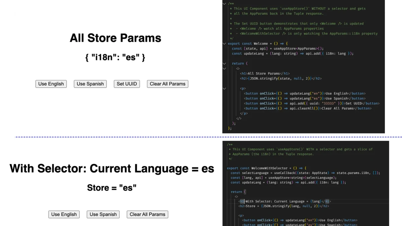
Task: Collapse the export const Welcome fold chevron
Action: click(x=224, y=44)
